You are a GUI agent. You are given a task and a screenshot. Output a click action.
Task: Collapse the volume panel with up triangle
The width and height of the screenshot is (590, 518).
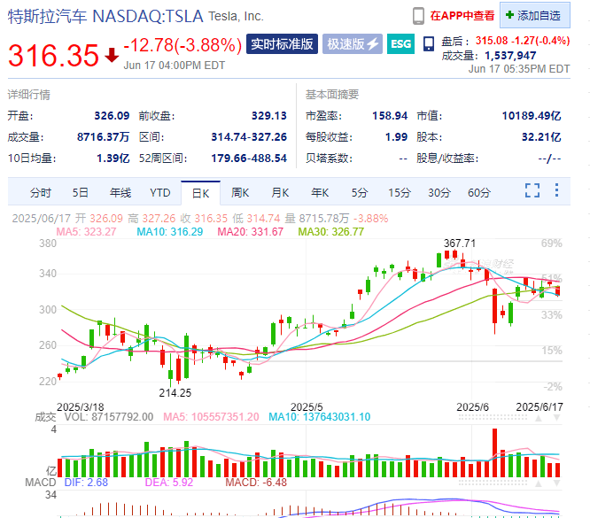click(x=539, y=418)
